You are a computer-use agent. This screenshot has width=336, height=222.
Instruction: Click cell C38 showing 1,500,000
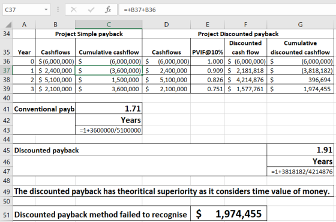click(x=109, y=80)
